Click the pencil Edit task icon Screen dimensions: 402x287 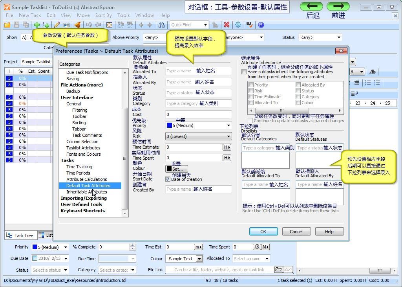57,25
